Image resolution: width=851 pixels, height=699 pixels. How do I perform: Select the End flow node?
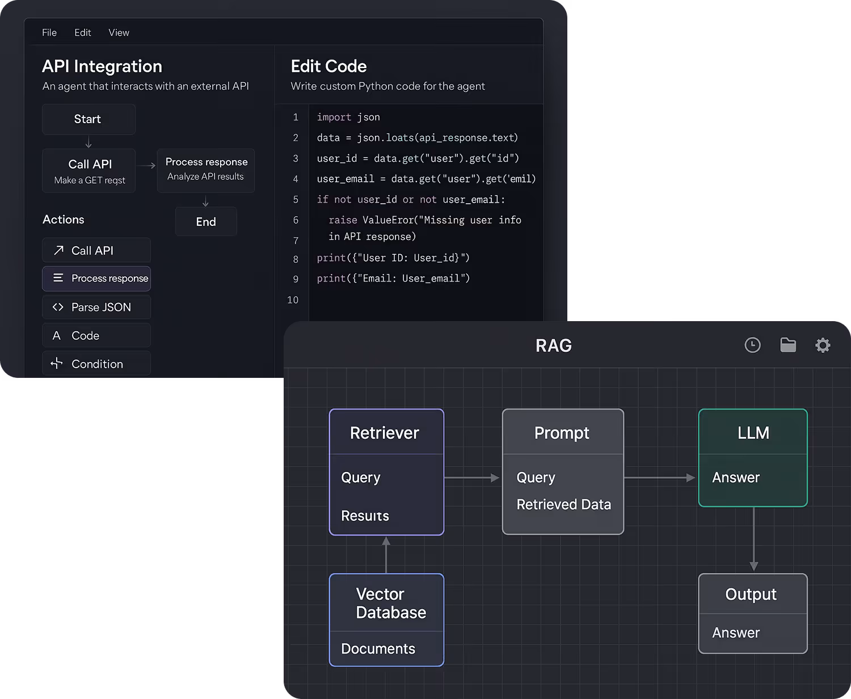click(x=206, y=222)
